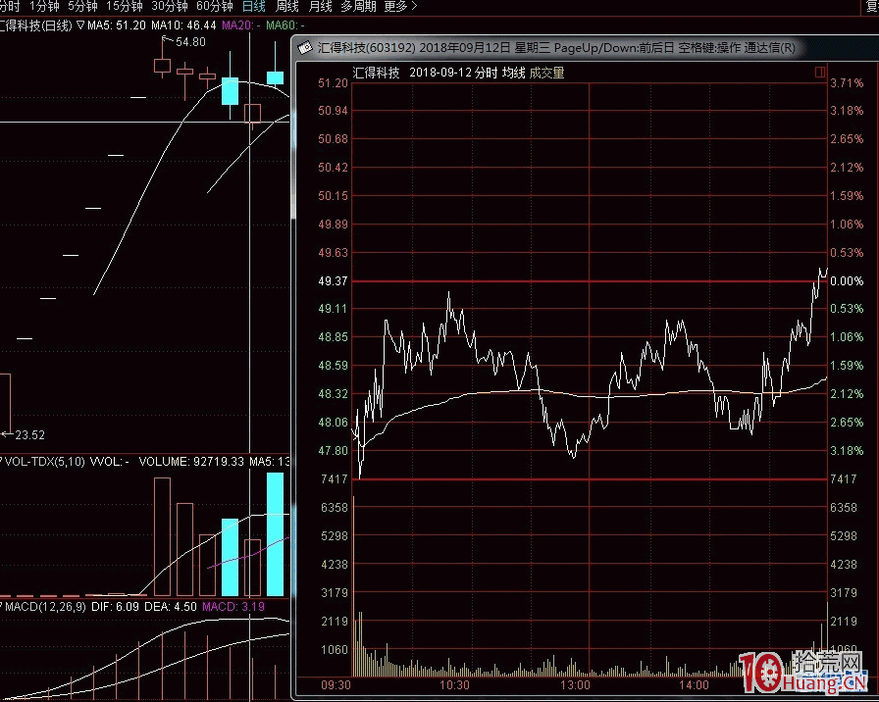
Task: Switch to the 月线 monthly chart
Action: [320, 6]
